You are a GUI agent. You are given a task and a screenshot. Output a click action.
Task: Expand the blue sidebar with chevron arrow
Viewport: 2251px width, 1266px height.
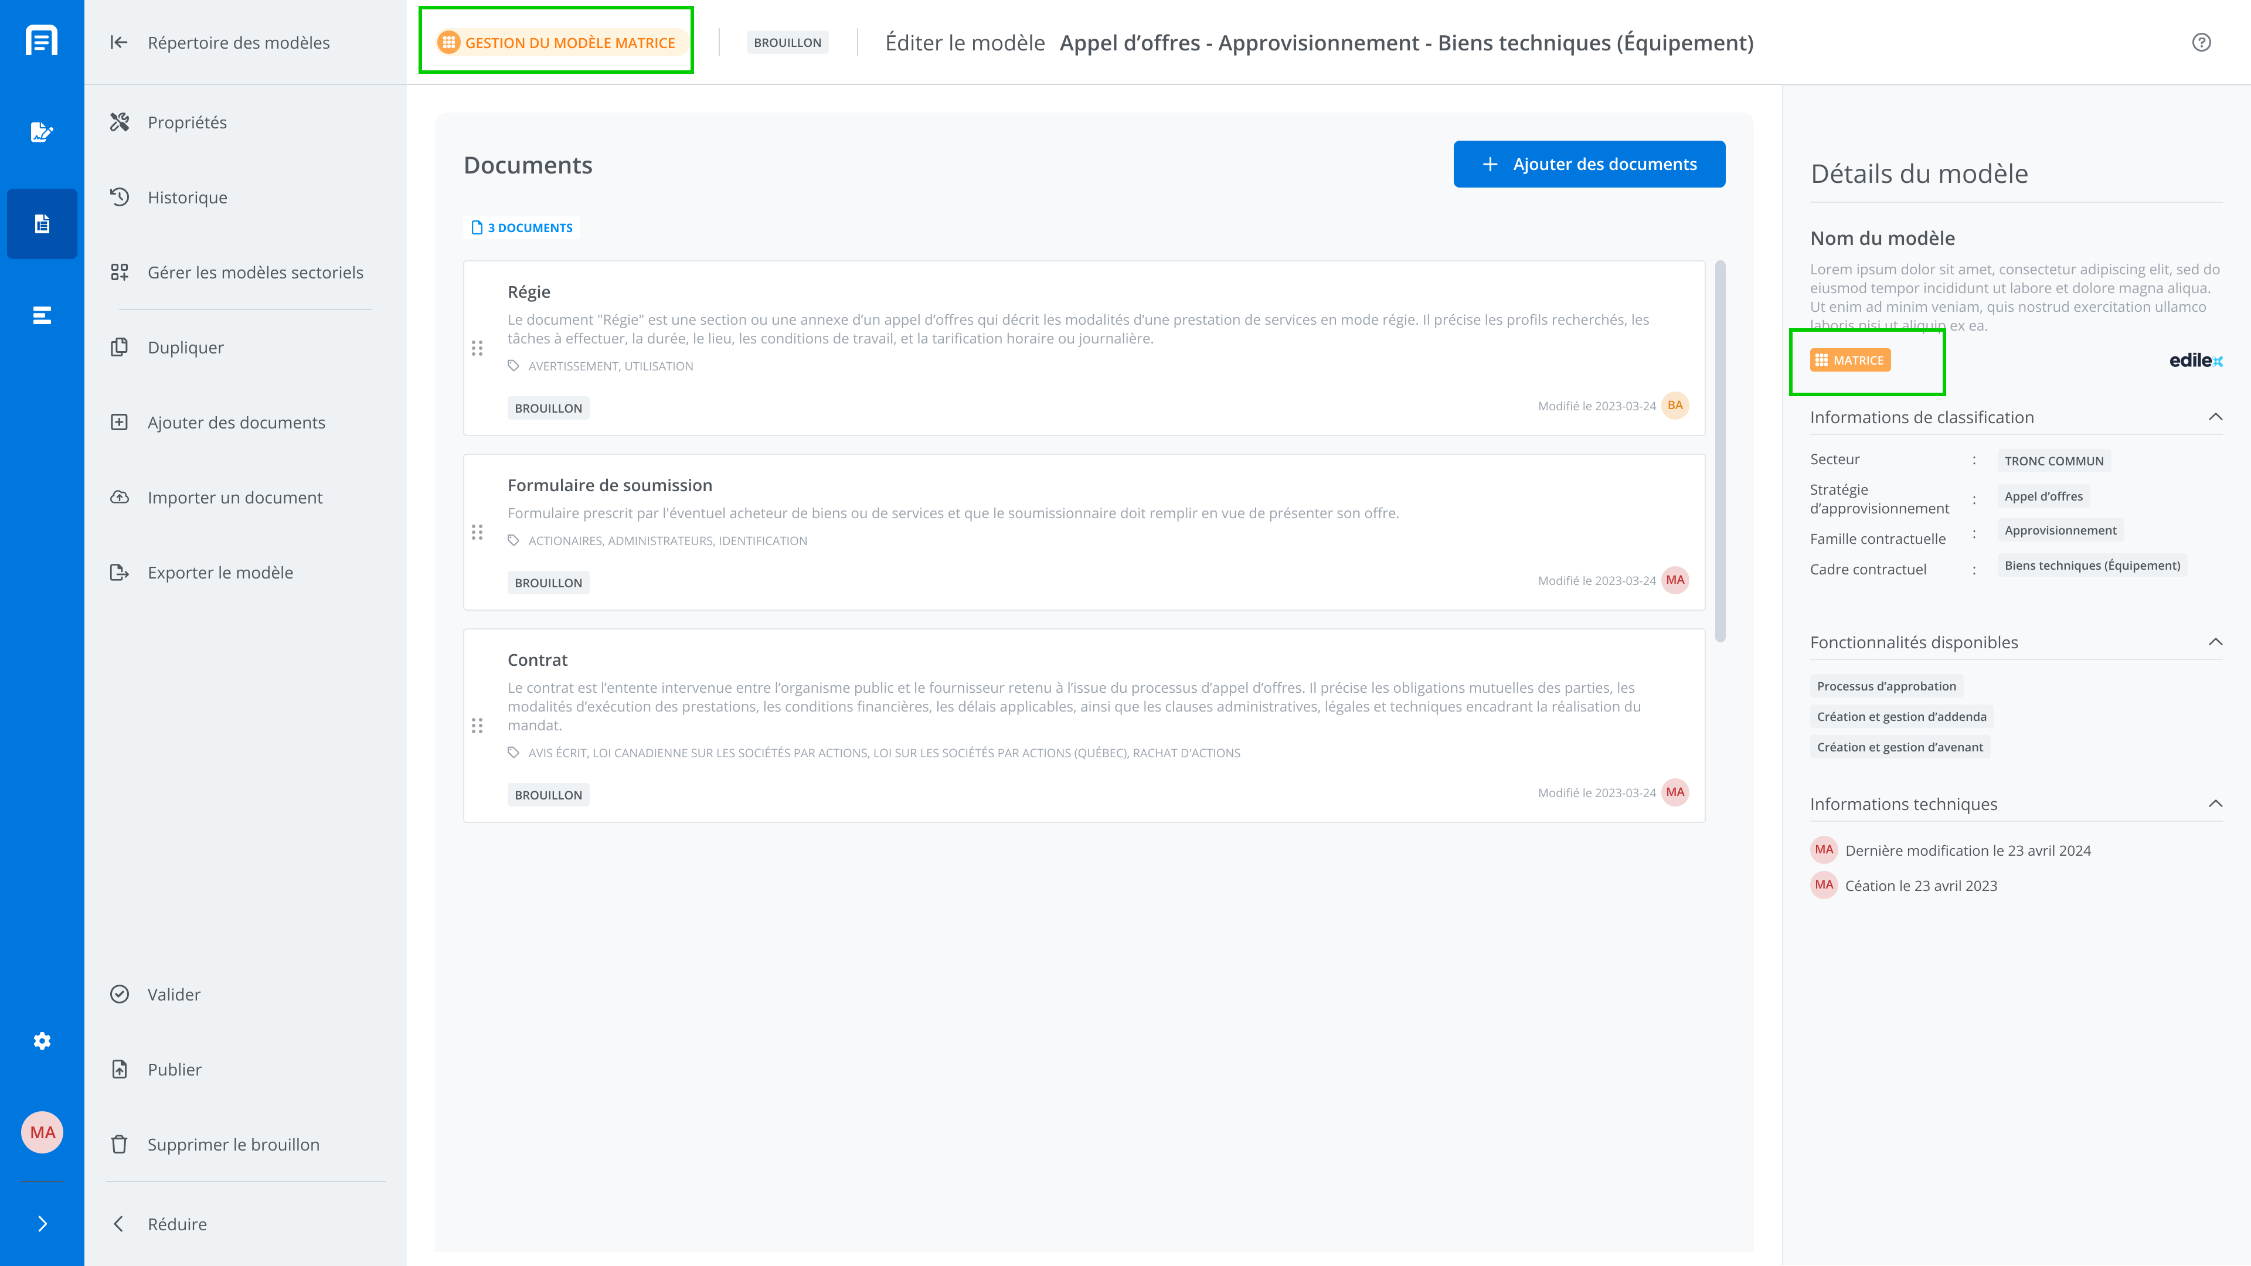(x=42, y=1223)
